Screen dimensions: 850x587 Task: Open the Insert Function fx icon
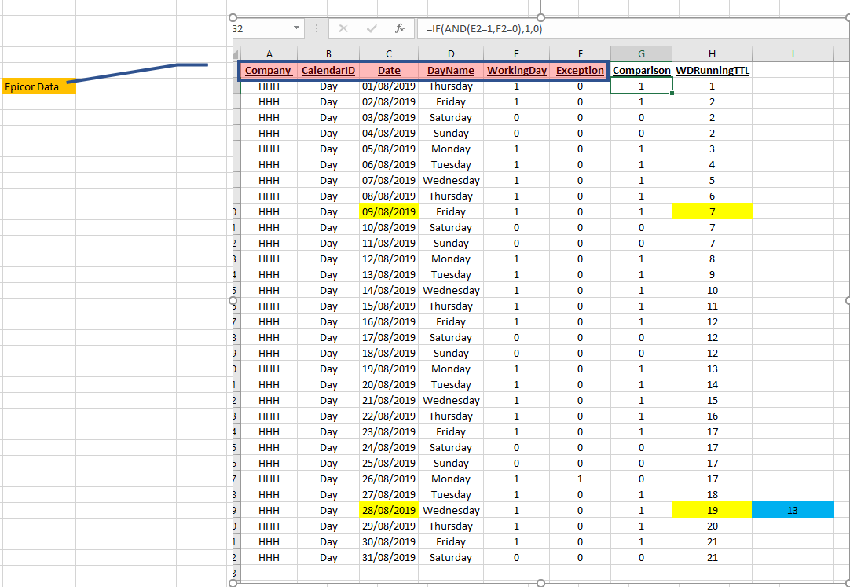tap(400, 29)
